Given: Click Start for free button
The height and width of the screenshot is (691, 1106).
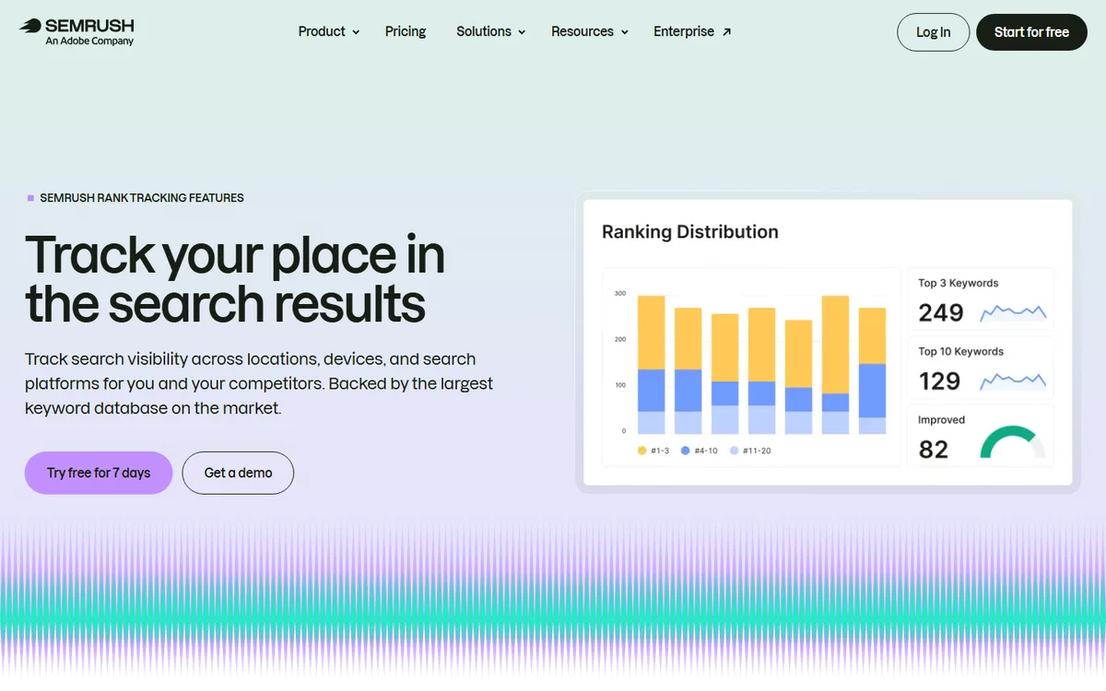Looking at the screenshot, I should [1031, 32].
